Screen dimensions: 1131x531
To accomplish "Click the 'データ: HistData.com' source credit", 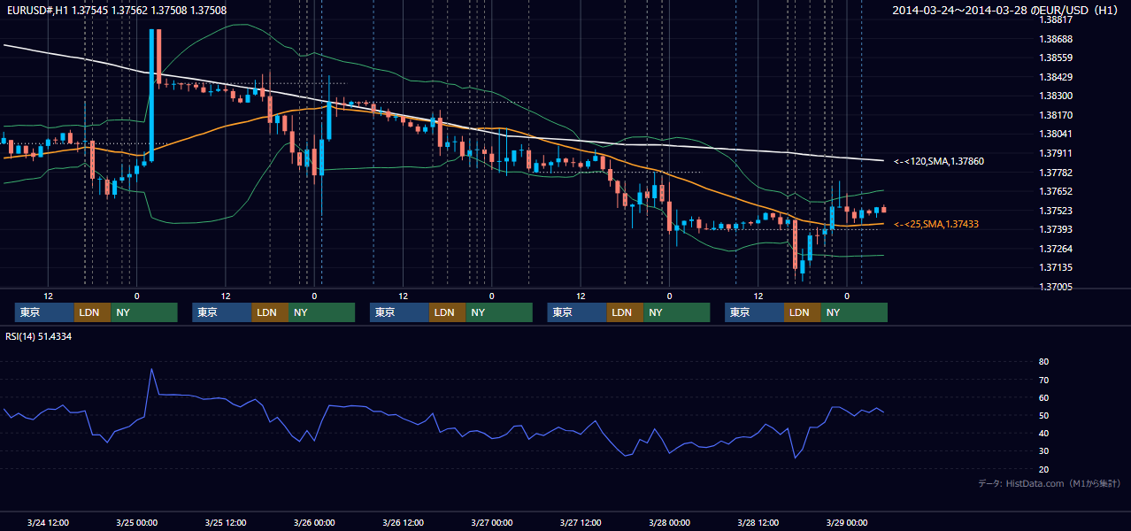I will [x=1050, y=483].
